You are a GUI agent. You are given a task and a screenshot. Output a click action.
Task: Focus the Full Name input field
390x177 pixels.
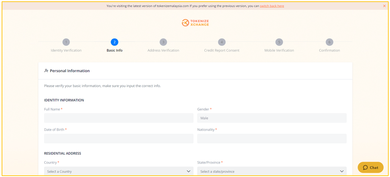118,118
